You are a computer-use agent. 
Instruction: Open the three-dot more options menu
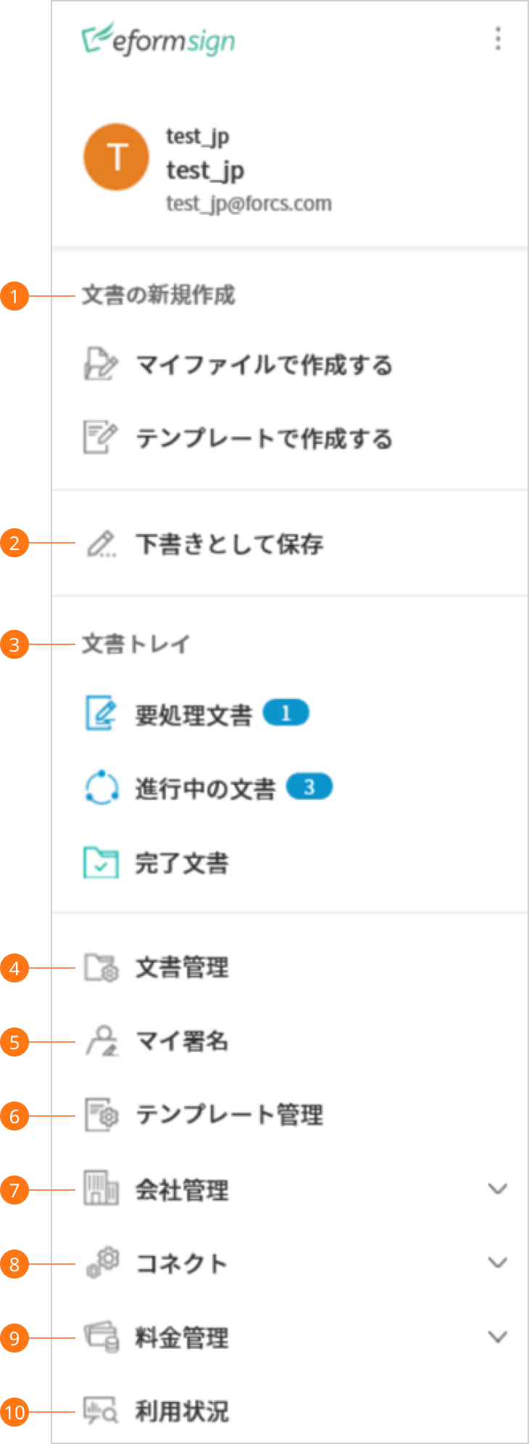[x=498, y=38]
